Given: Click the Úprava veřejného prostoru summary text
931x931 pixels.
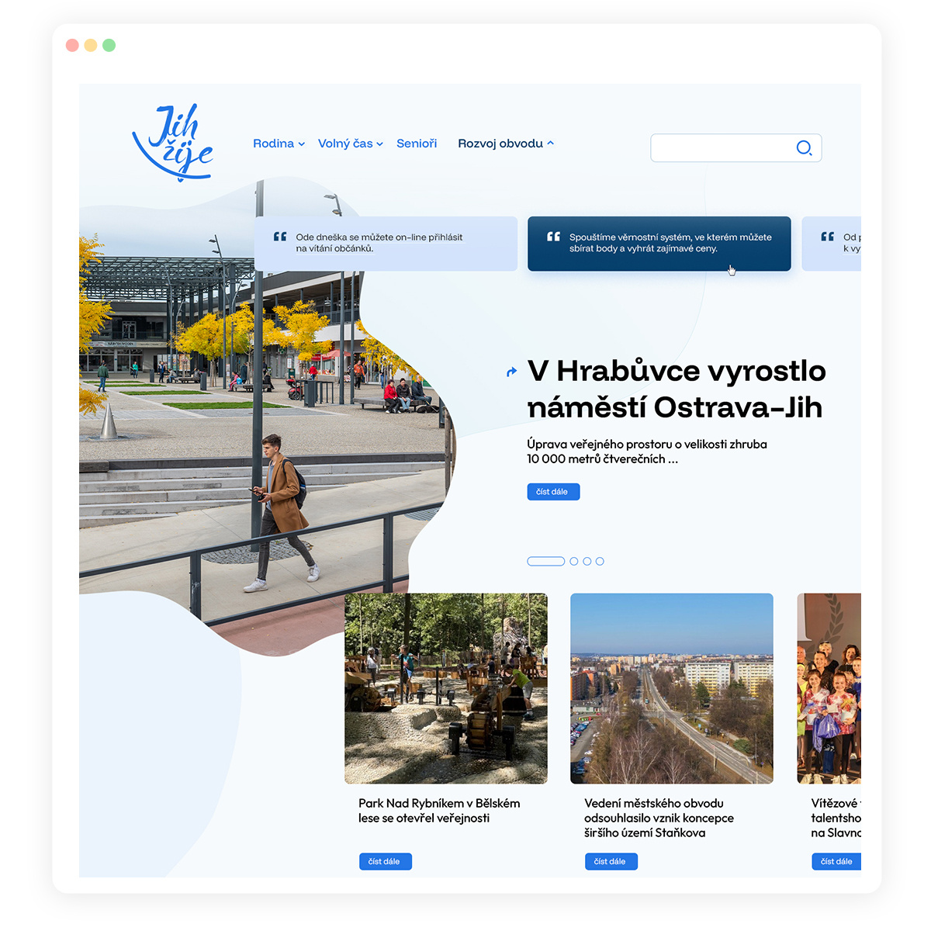Looking at the screenshot, I should 647,452.
